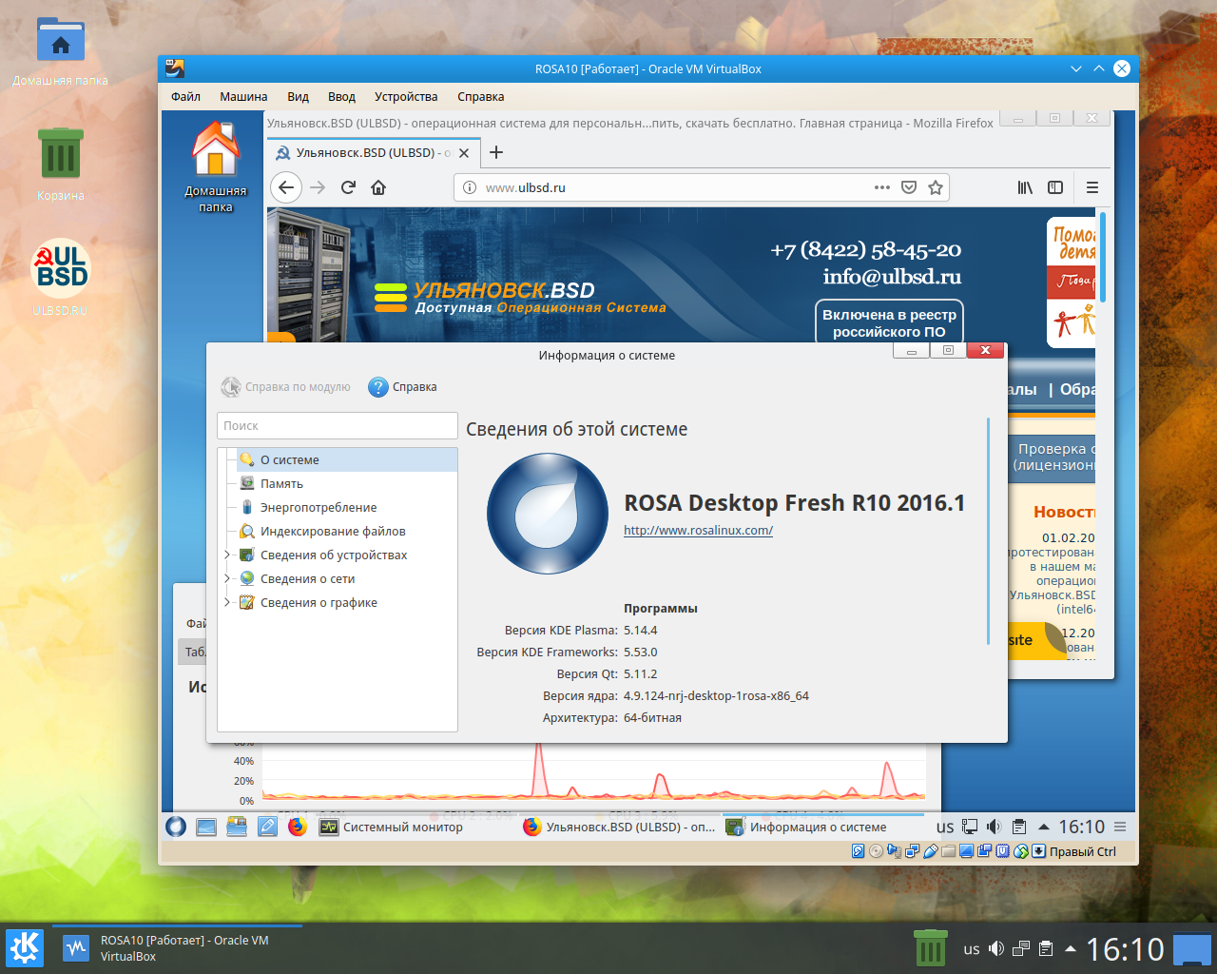
Task: Click the guest volume speaker tray icon
Action: 994,827
